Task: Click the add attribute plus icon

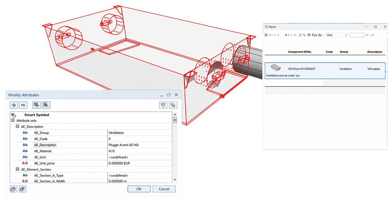Action: (x=14, y=105)
